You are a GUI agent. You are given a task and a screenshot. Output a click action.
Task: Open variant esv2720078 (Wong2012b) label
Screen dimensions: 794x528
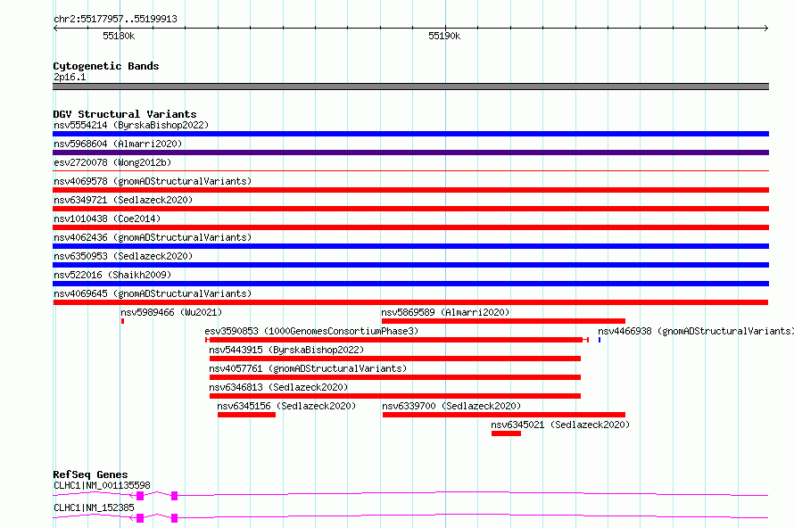112,162
